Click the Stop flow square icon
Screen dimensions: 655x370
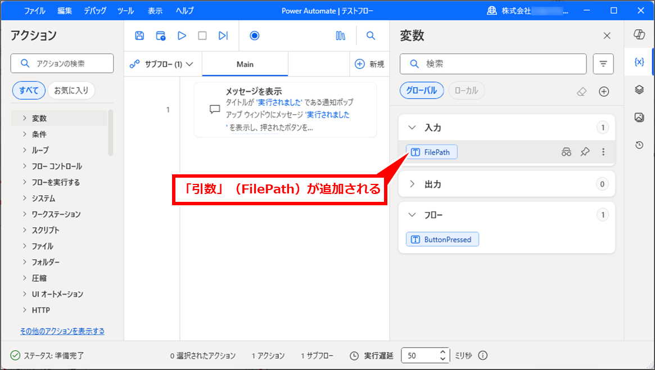click(202, 35)
